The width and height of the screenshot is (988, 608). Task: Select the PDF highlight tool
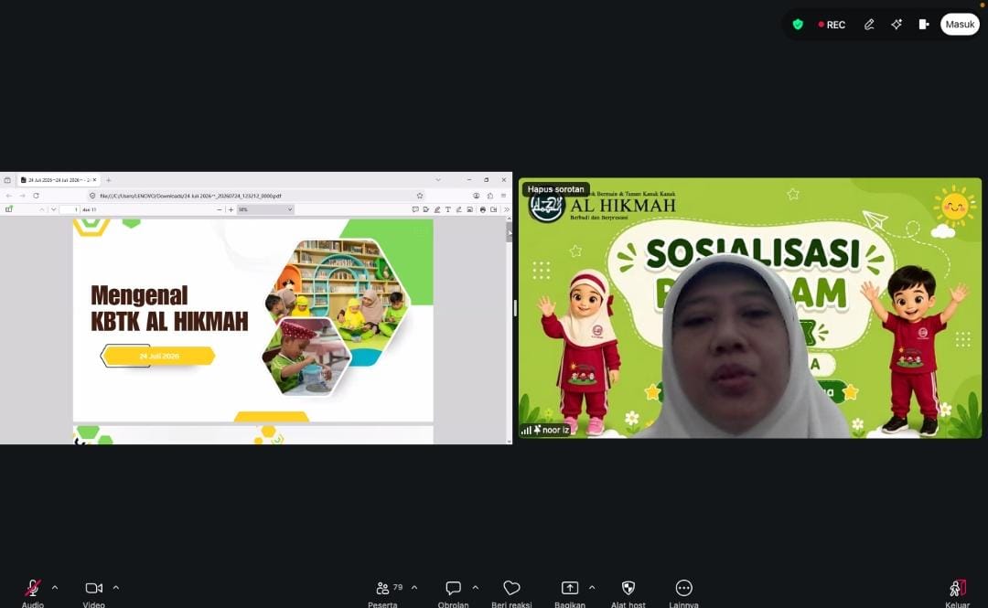click(436, 209)
